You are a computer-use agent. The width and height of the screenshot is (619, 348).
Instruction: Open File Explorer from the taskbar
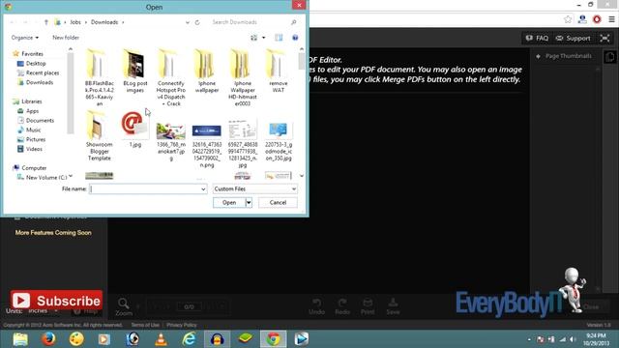pyautogui.click(x=20, y=339)
